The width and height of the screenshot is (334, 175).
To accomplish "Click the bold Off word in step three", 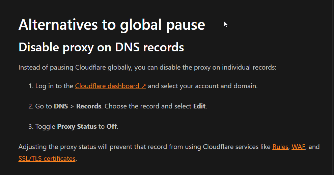I will pos(112,127).
